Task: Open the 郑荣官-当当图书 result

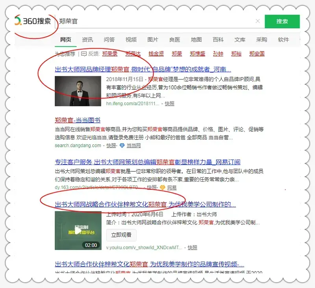Action: 78,120
